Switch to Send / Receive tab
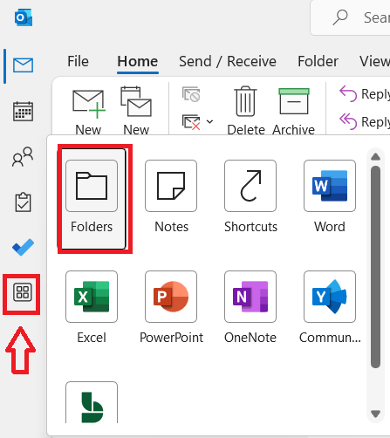 pos(228,61)
